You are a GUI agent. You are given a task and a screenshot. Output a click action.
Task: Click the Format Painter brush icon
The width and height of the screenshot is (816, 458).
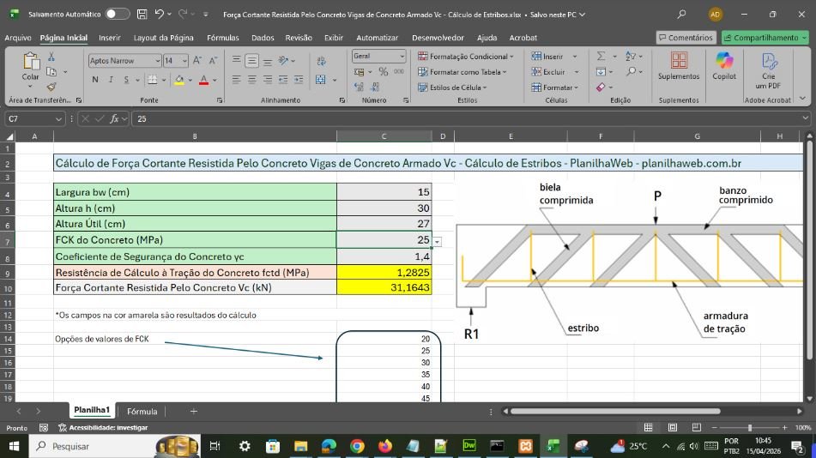(51, 87)
